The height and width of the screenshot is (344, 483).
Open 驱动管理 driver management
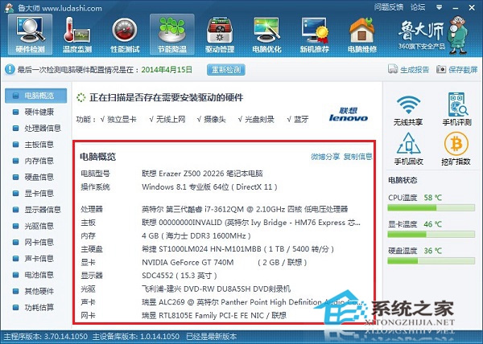(220, 35)
